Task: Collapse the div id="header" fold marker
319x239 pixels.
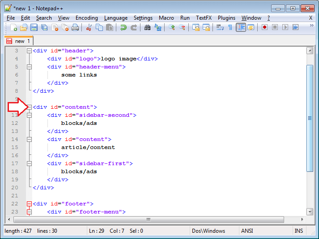Action: click(x=29, y=51)
